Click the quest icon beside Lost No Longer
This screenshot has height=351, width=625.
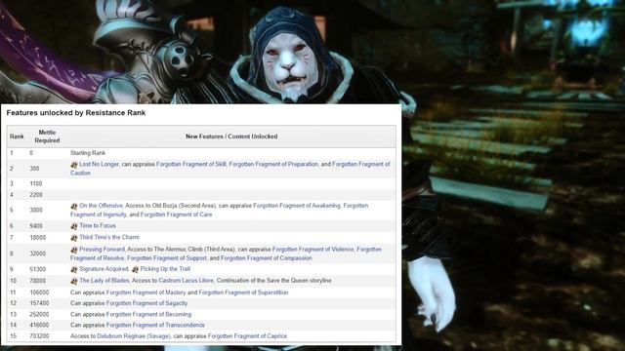pyautogui.click(x=74, y=165)
